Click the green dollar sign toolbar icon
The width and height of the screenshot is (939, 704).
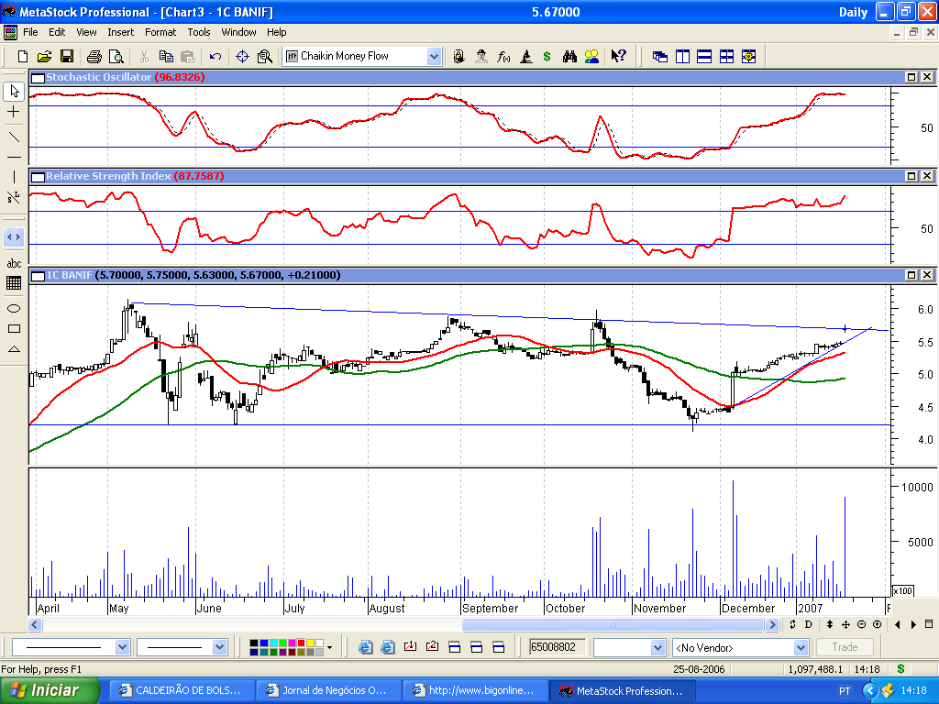[547, 57]
